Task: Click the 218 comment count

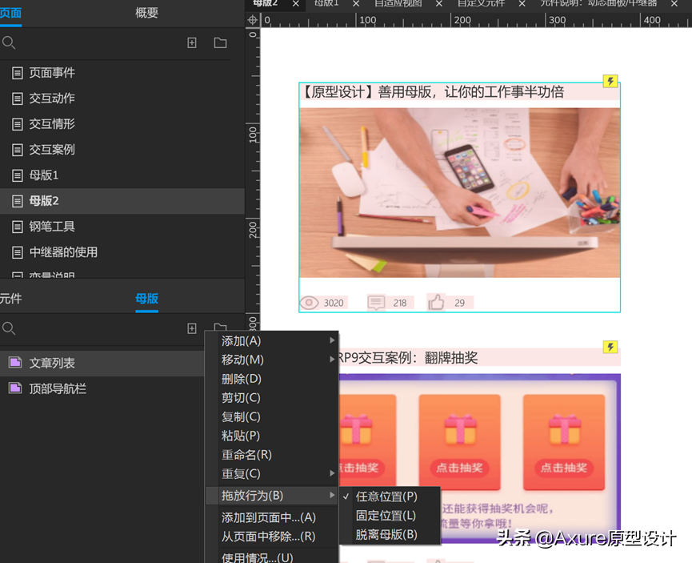Action: pyautogui.click(x=400, y=304)
